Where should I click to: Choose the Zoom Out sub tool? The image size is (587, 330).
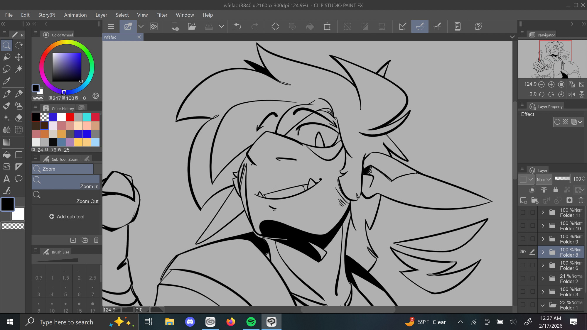point(66,197)
